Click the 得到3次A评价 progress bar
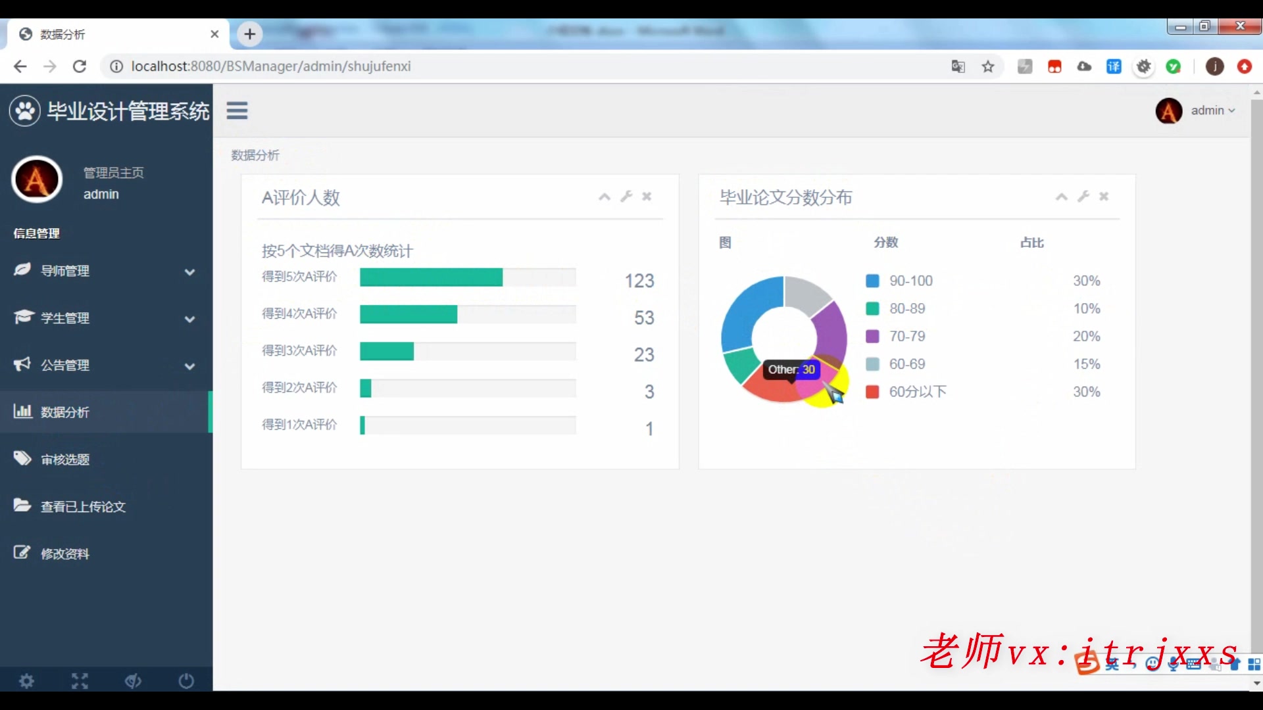The width and height of the screenshot is (1263, 710). tap(468, 351)
